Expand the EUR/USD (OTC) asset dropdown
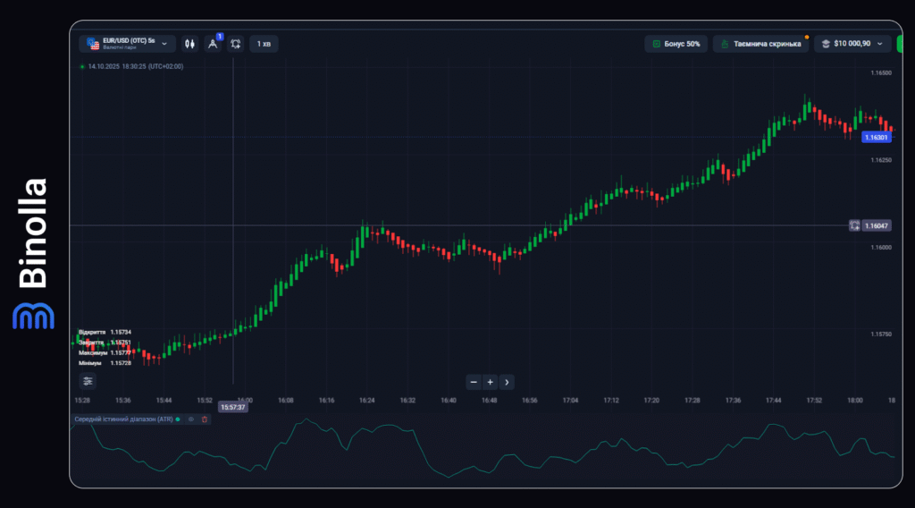The height and width of the screenshot is (508, 915). 163,43
